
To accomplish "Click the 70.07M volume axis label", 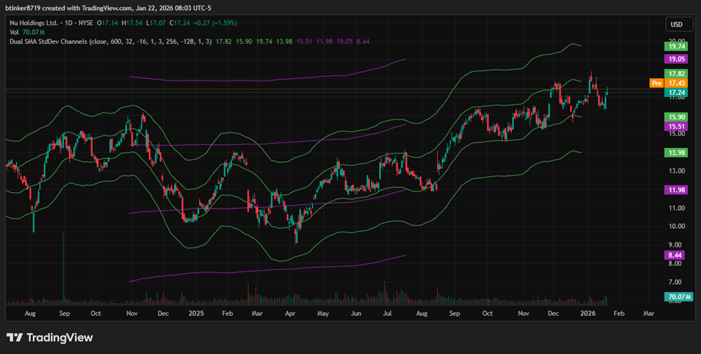I will tap(677, 296).
